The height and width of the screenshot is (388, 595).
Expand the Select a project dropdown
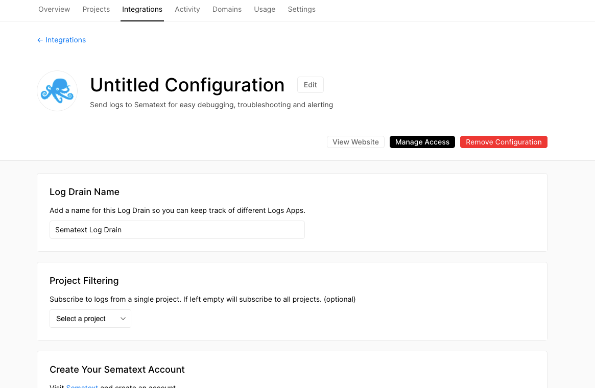[90, 319]
